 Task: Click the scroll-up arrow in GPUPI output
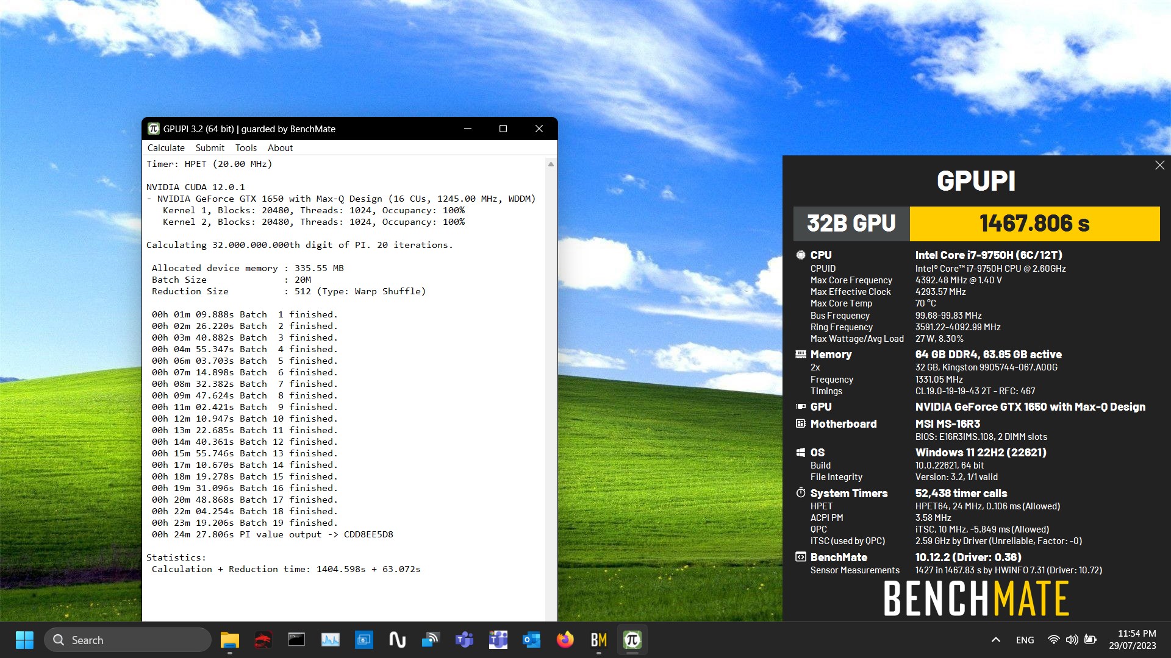point(551,164)
